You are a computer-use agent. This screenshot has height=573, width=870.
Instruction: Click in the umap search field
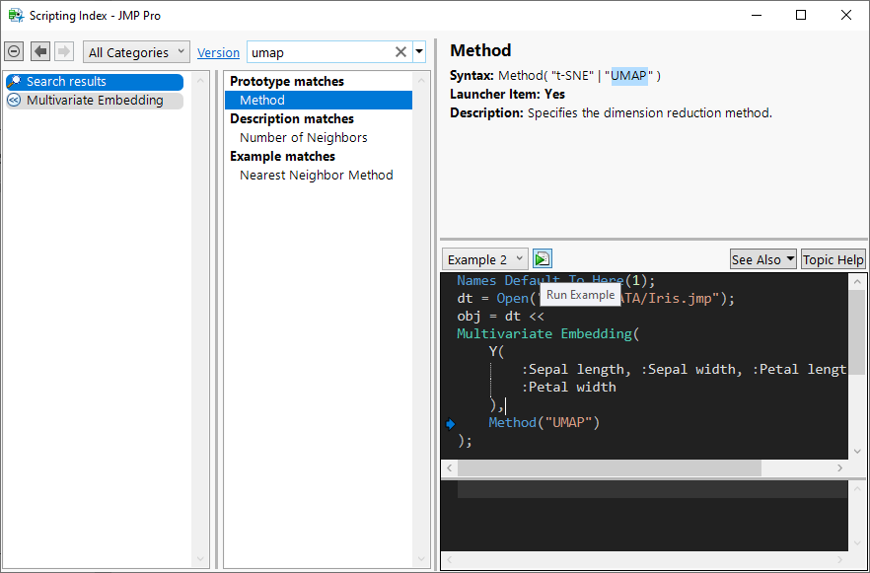[x=316, y=52]
